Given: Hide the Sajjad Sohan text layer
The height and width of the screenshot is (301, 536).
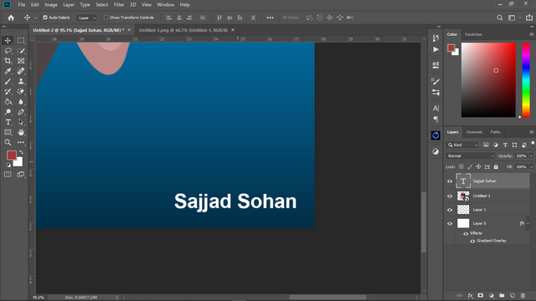Looking at the screenshot, I should click(450, 181).
